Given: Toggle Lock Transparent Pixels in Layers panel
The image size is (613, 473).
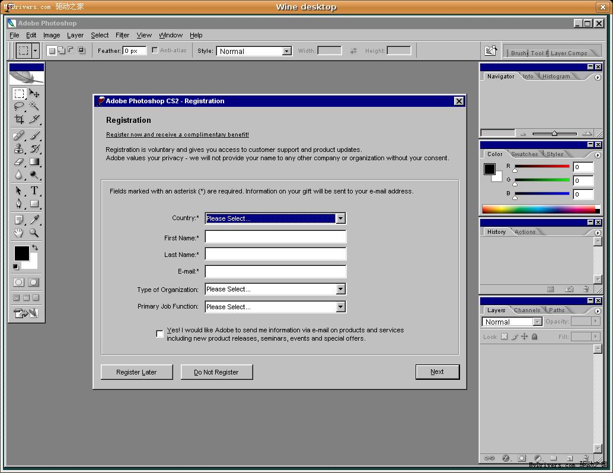Looking at the screenshot, I should (505, 337).
